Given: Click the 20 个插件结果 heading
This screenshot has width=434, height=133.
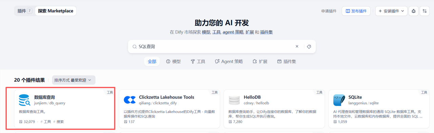Looking at the screenshot, I should (29, 80).
